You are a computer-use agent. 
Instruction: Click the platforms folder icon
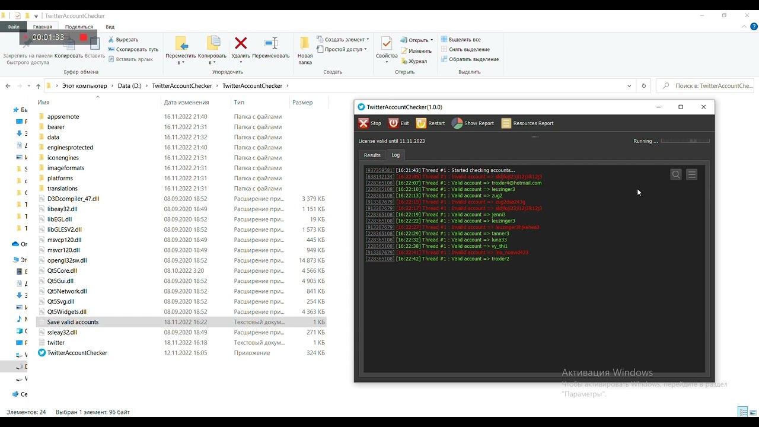click(x=42, y=179)
